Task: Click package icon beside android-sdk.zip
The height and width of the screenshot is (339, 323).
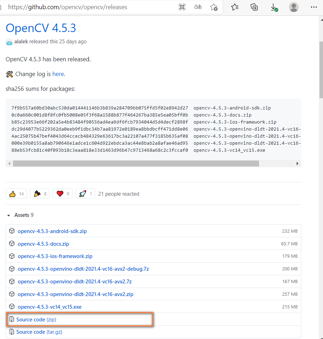Action: click(x=12, y=231)
